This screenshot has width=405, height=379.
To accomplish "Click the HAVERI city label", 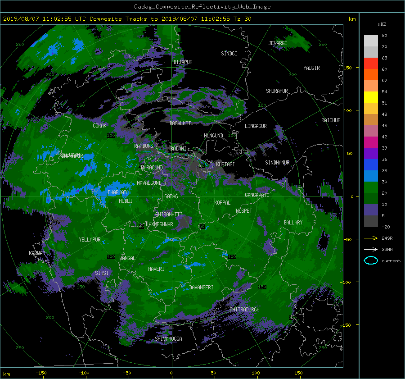I will (x=156, y=269).
